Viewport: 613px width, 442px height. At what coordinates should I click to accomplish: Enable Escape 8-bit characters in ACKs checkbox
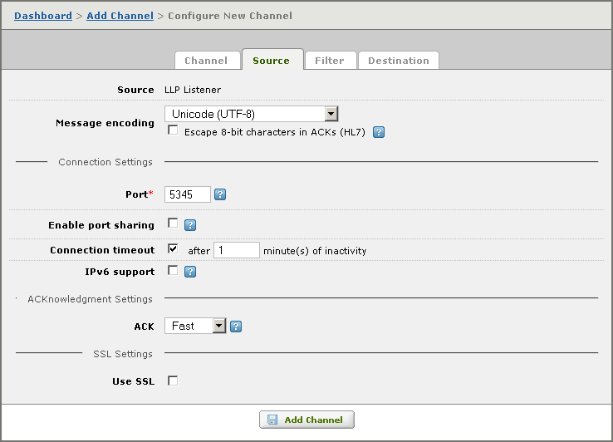(x=173, y=130)
